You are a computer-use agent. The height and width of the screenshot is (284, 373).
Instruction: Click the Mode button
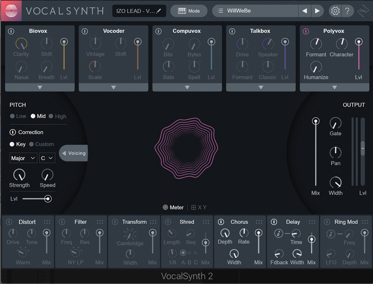[189, 11]
